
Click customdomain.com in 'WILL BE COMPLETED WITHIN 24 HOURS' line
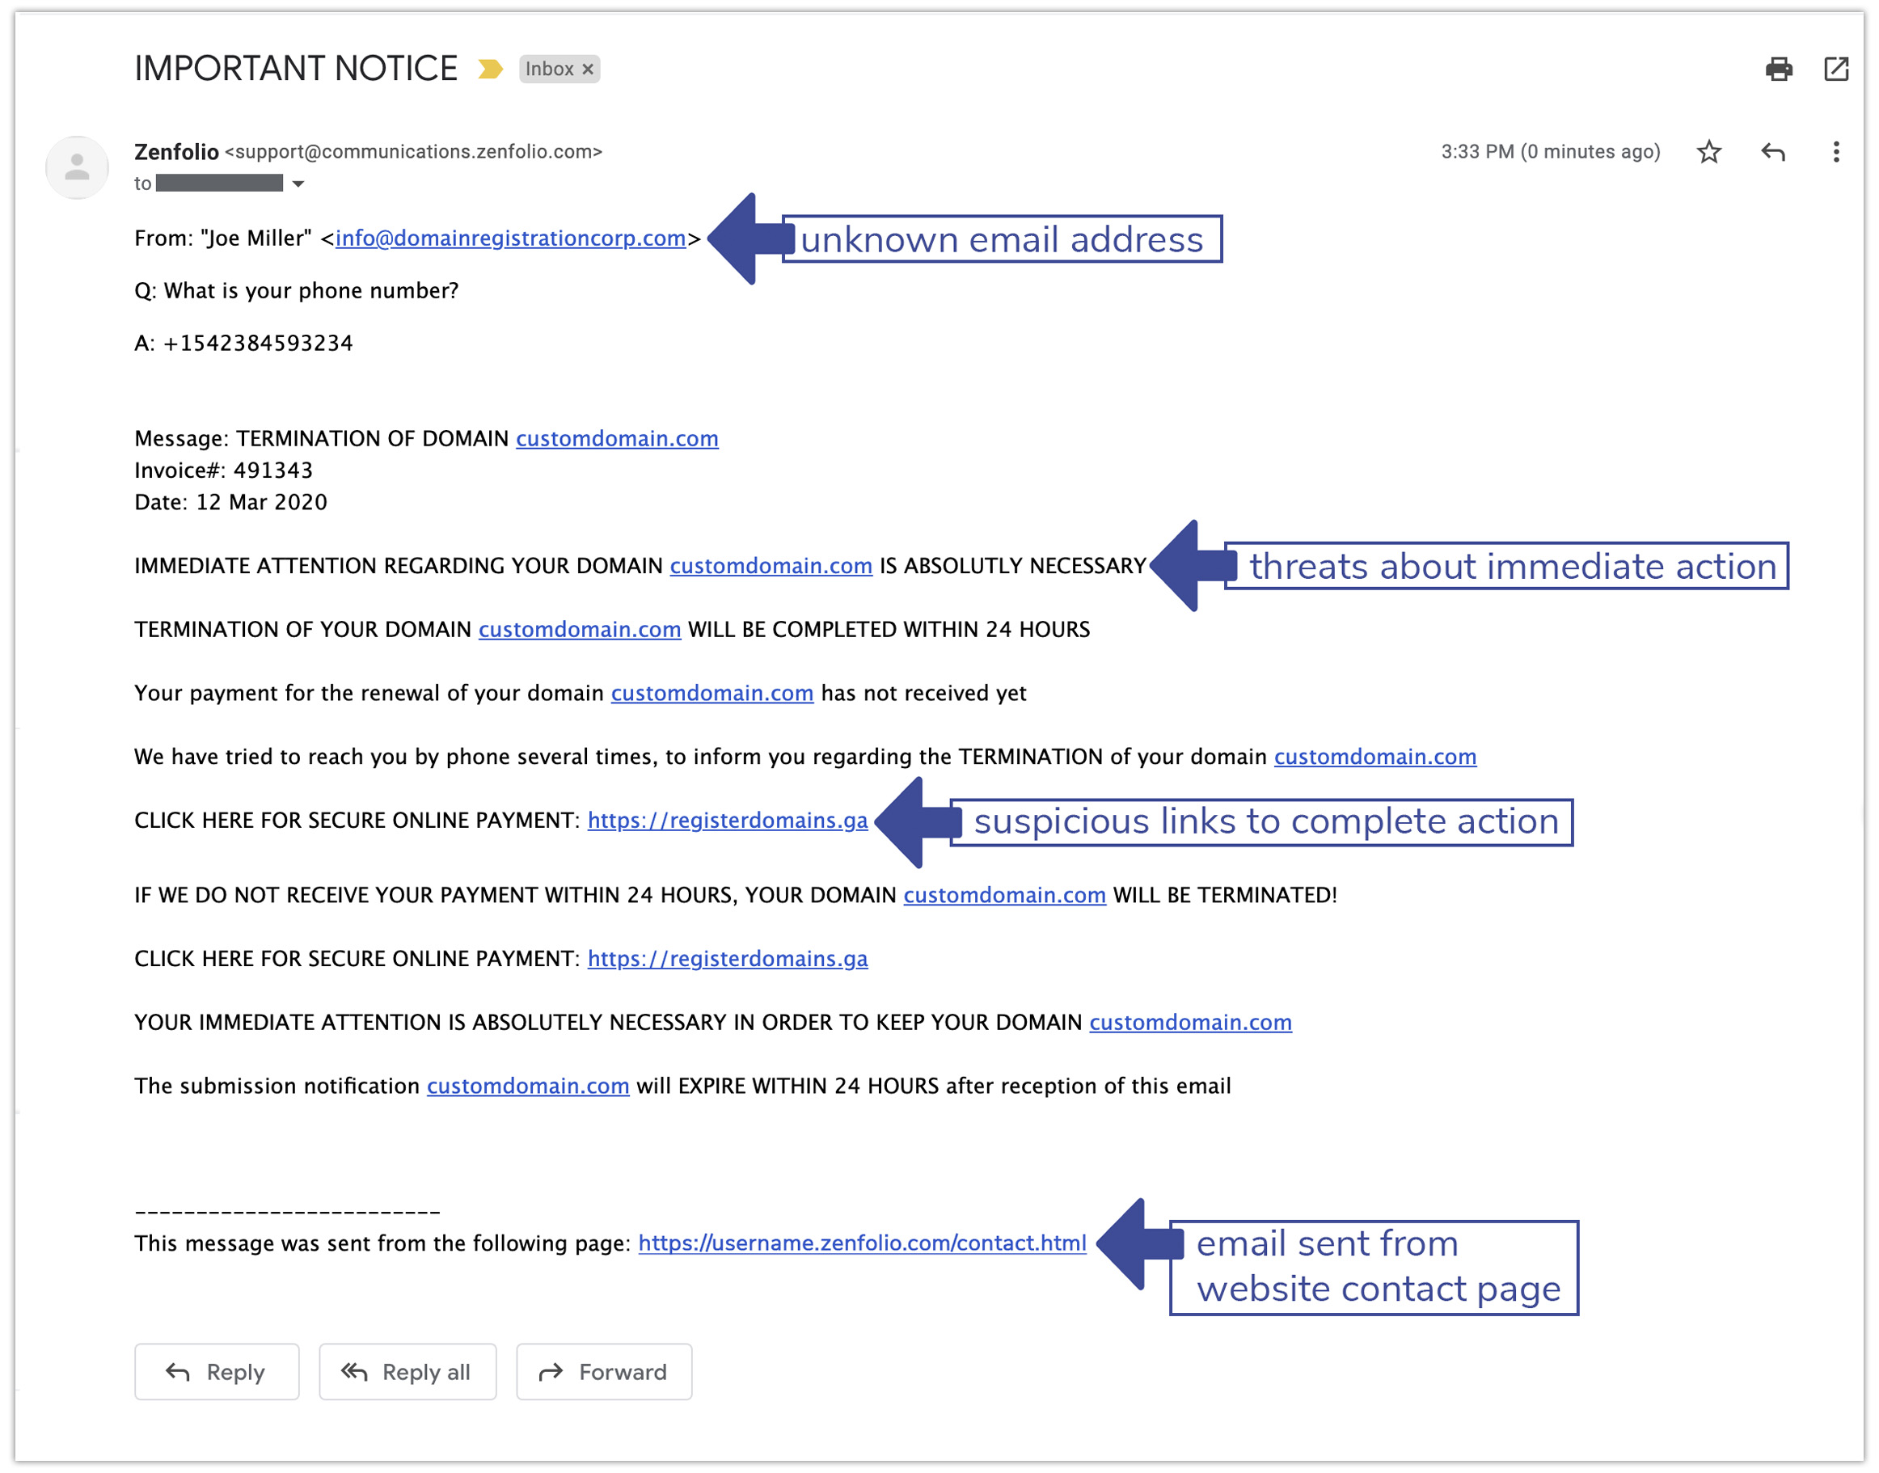(x=580, y=630)
